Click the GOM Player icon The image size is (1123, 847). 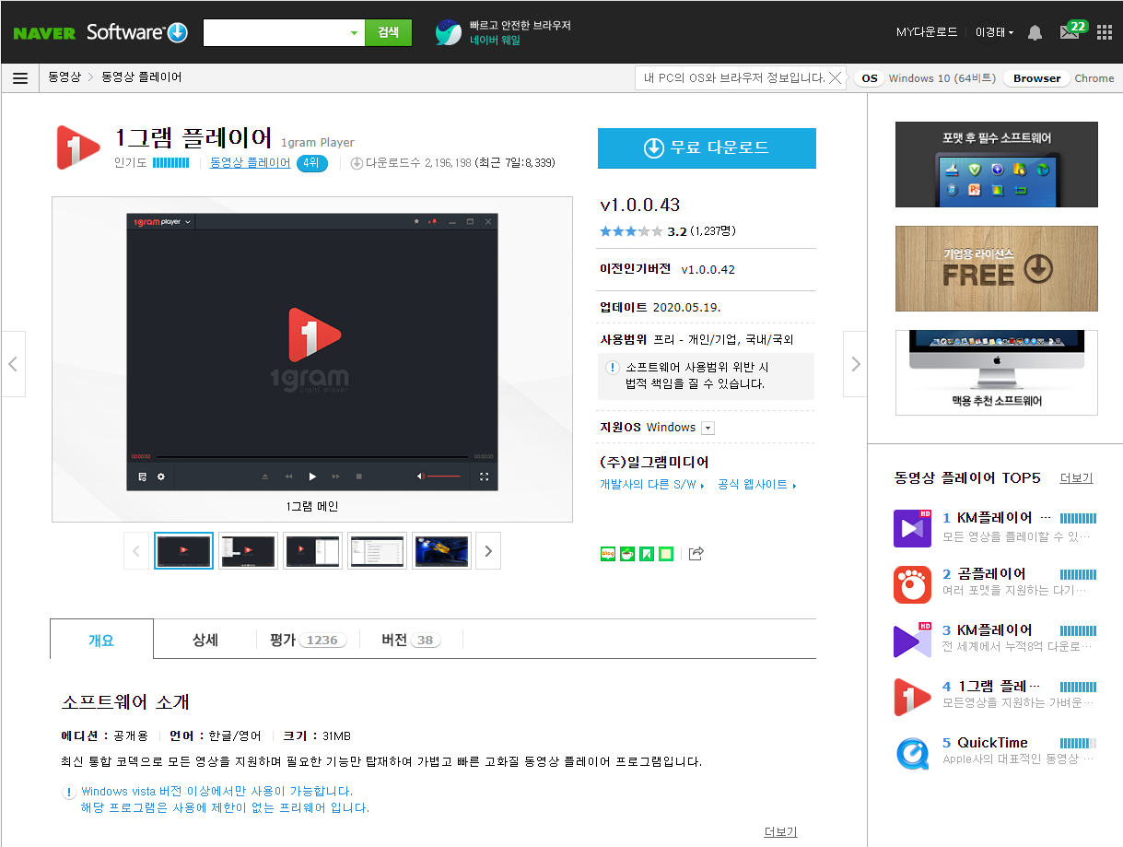point(912,584)
